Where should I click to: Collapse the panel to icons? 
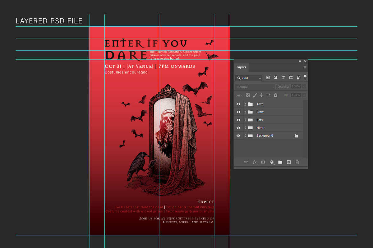click(x=299, y=61)
